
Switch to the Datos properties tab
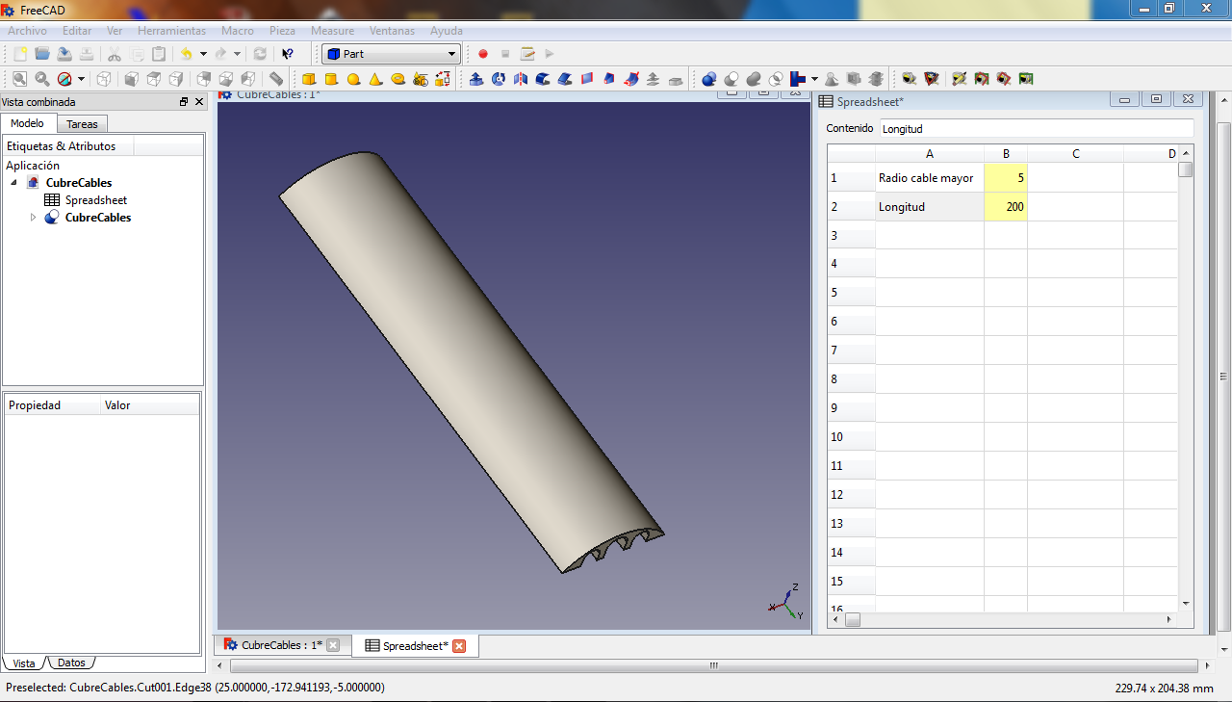[x=71, y=663]
